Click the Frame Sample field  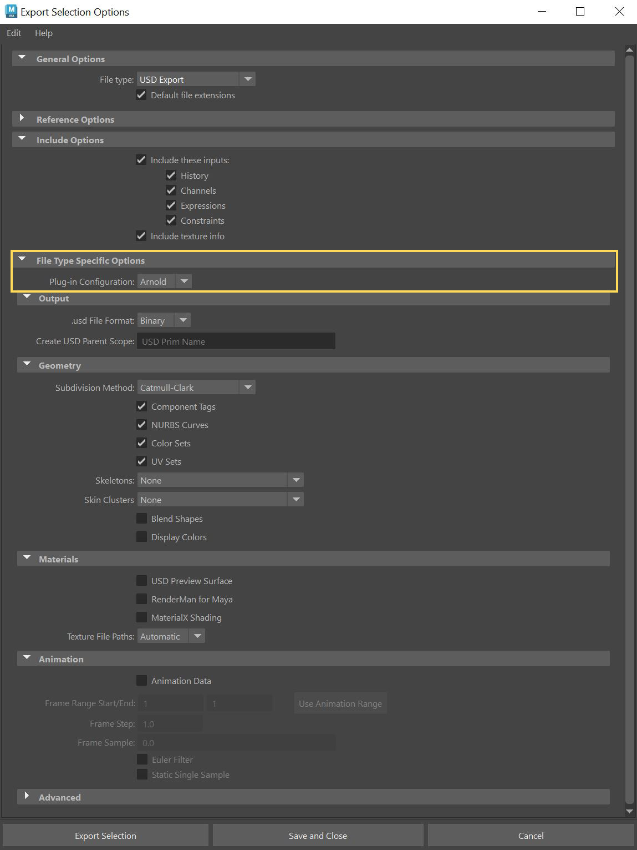coord(237,743)
